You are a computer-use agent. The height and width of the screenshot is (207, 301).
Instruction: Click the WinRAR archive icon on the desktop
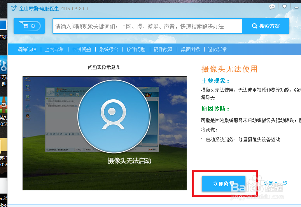[x=3, y=105]
